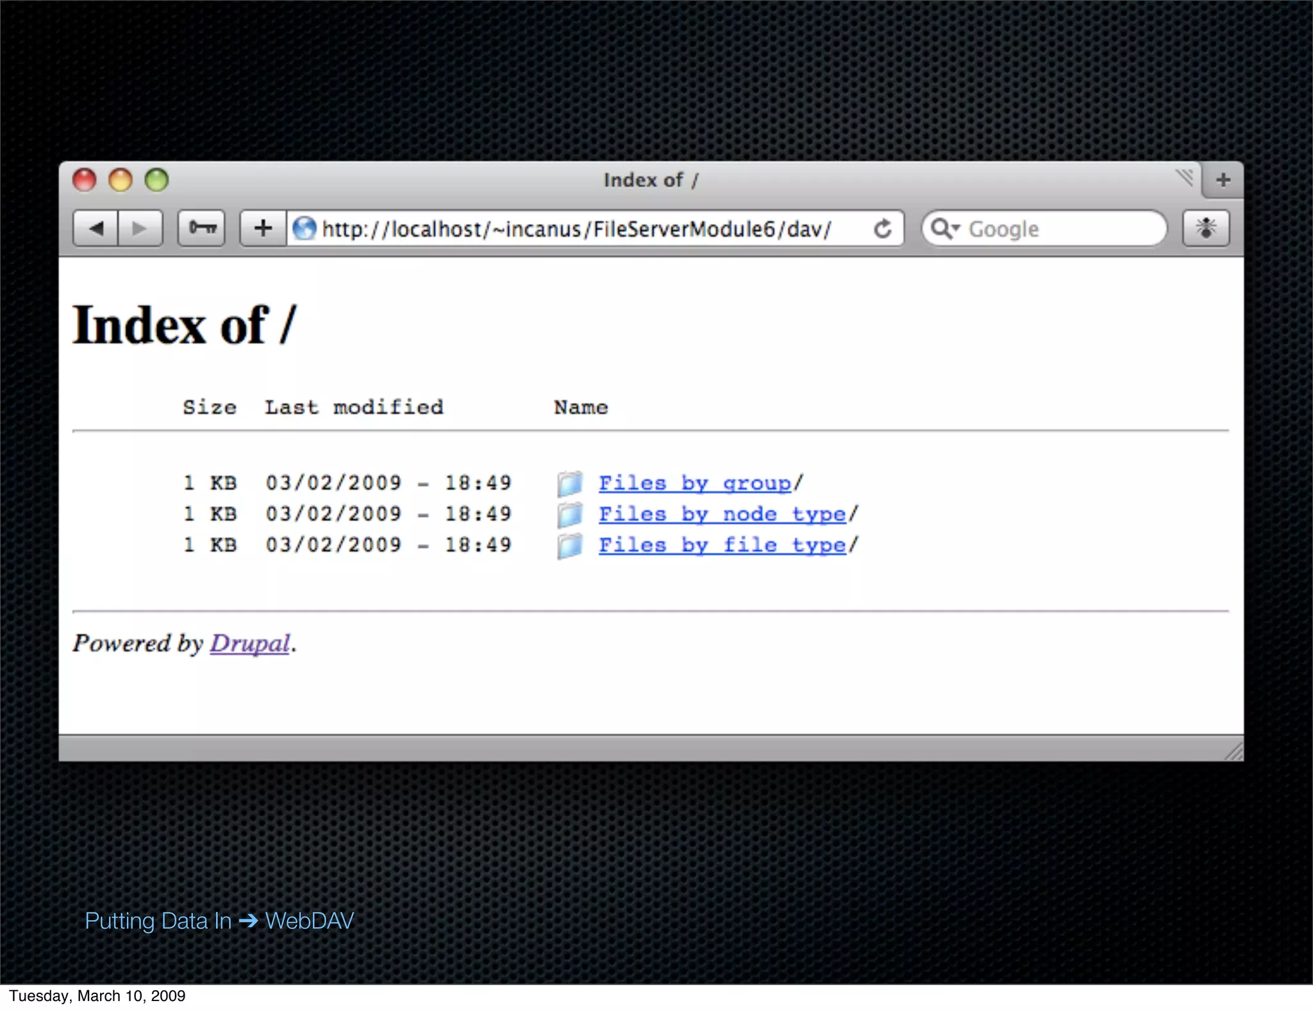Click the Putting Data In WebDAV caption
This screenshot has height=1010, width=1313.
[x=219, y=921]
